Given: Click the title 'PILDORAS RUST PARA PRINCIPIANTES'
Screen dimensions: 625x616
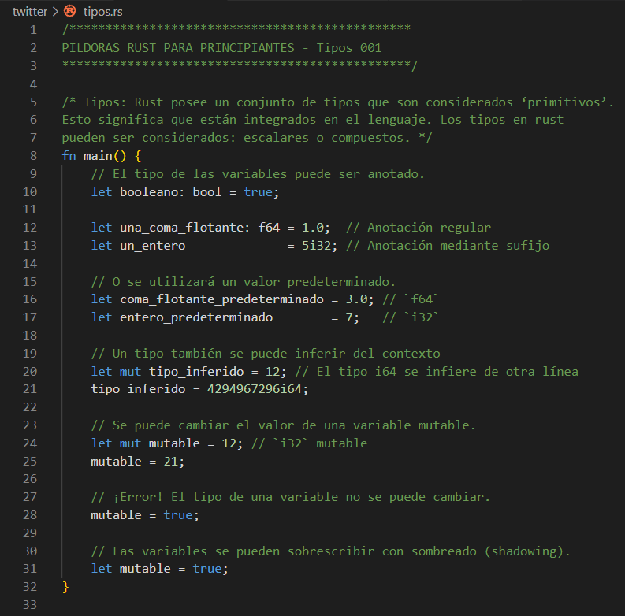Looking at the screenshot, I should (x=178, y=48).
